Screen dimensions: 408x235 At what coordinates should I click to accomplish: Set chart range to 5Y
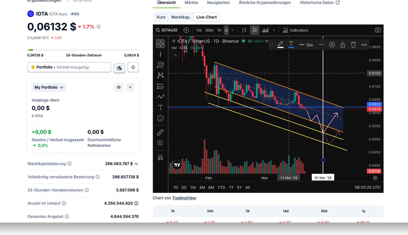(239, 187)
